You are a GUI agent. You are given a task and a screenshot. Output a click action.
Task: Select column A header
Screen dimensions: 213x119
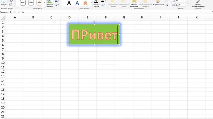pyautogui.click(x=15, y=18)
